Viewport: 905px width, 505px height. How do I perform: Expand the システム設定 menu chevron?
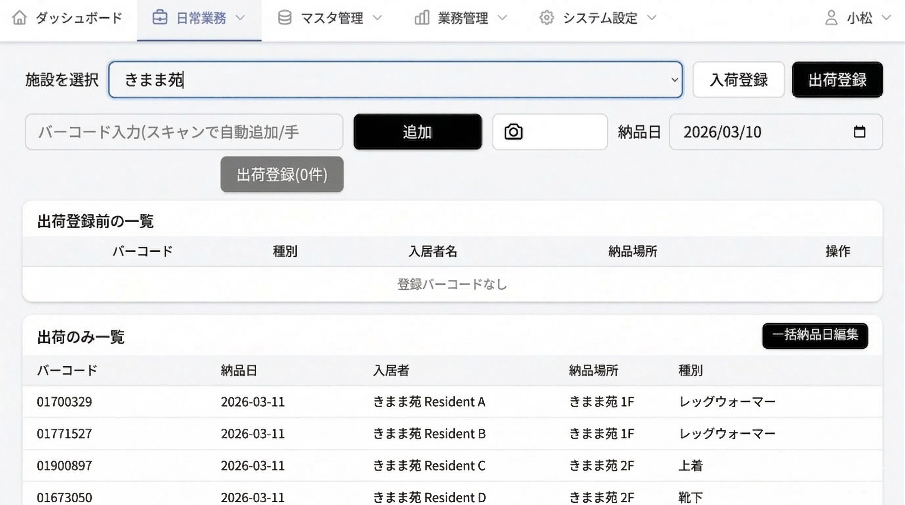652,17
